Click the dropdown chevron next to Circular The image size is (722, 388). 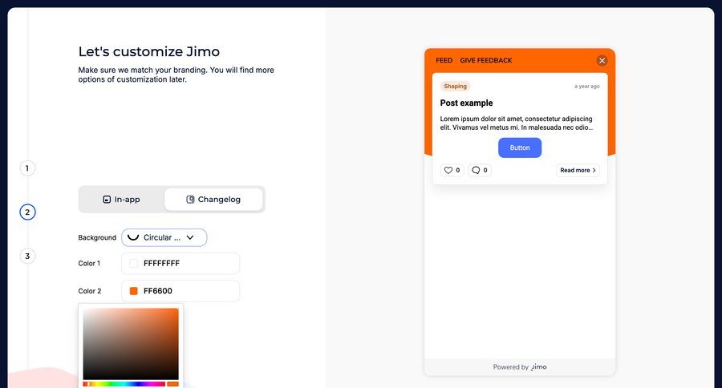(x=190, y=237)
